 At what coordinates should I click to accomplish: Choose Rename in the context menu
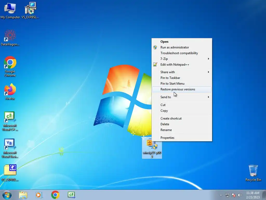182,130
